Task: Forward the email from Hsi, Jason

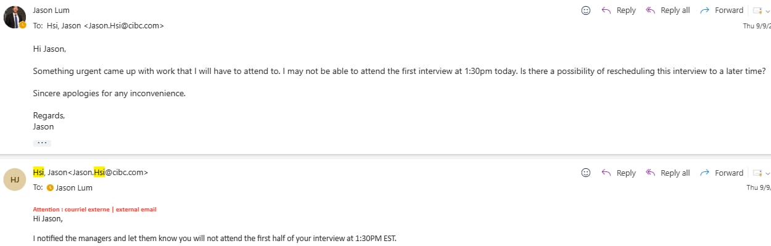Action: 722,173
